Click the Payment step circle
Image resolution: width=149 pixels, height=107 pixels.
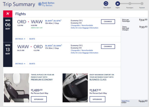coord(142,4)
